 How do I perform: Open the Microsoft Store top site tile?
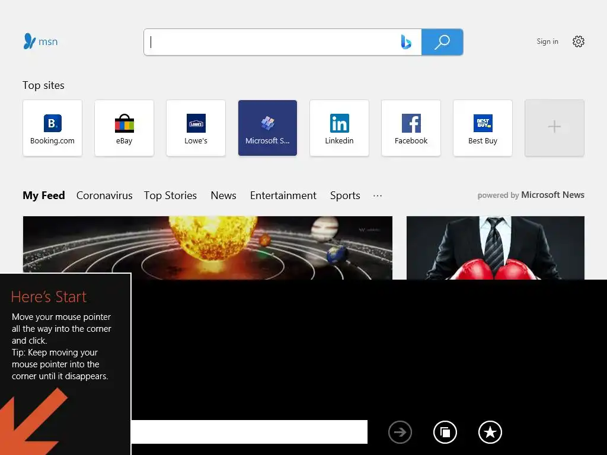click(267, 128)
